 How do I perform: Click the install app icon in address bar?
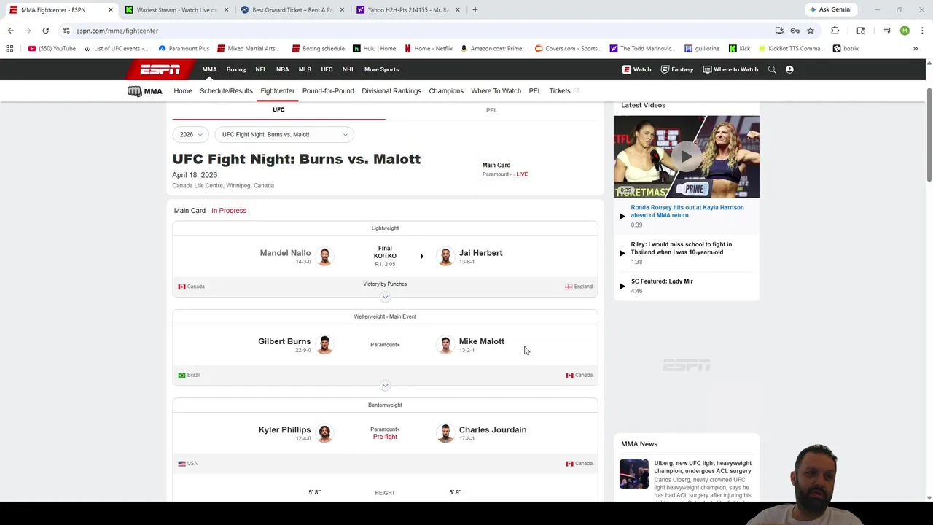click(x=779, y=31)
